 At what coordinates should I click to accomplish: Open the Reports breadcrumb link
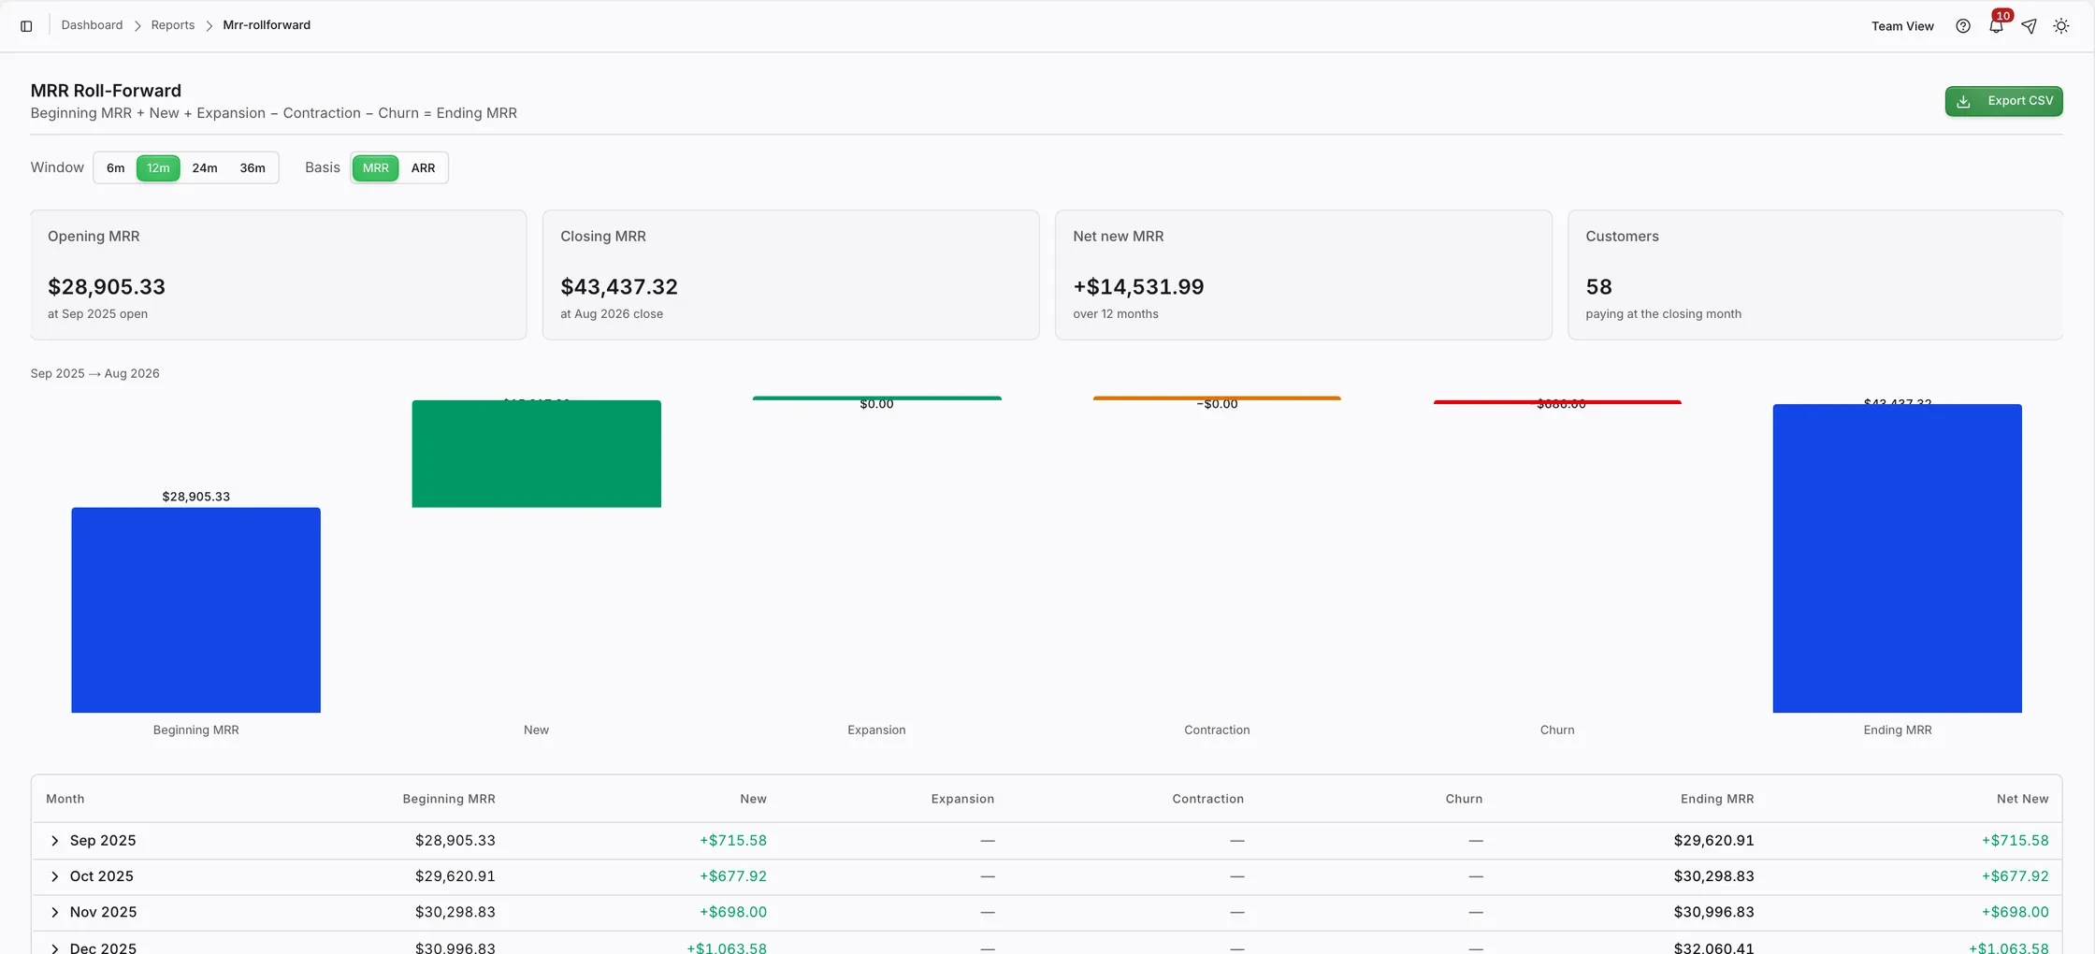[173, 25]
